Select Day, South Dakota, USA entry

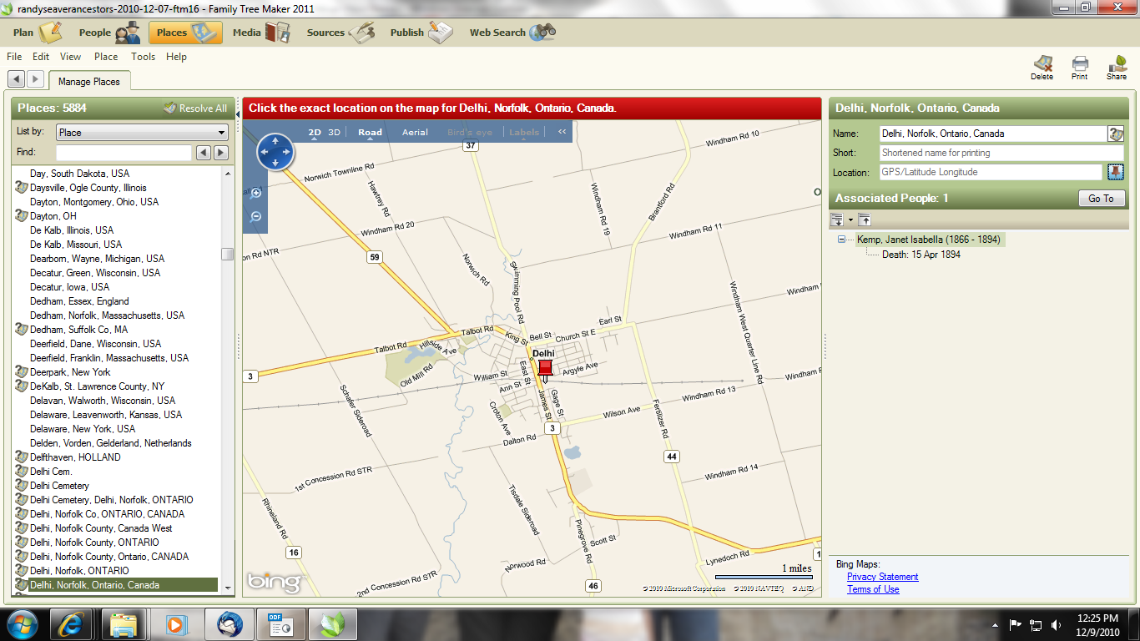(79, 174)
